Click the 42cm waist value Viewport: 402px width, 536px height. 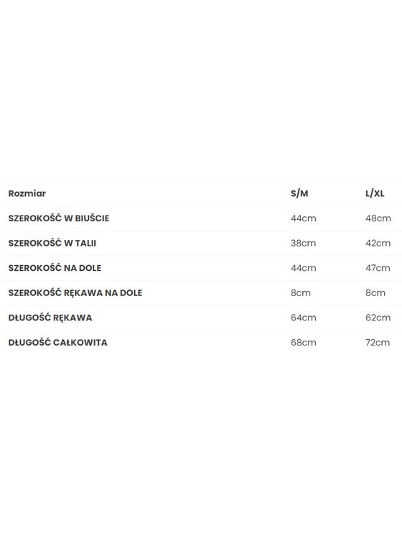[x=378, y=243]
